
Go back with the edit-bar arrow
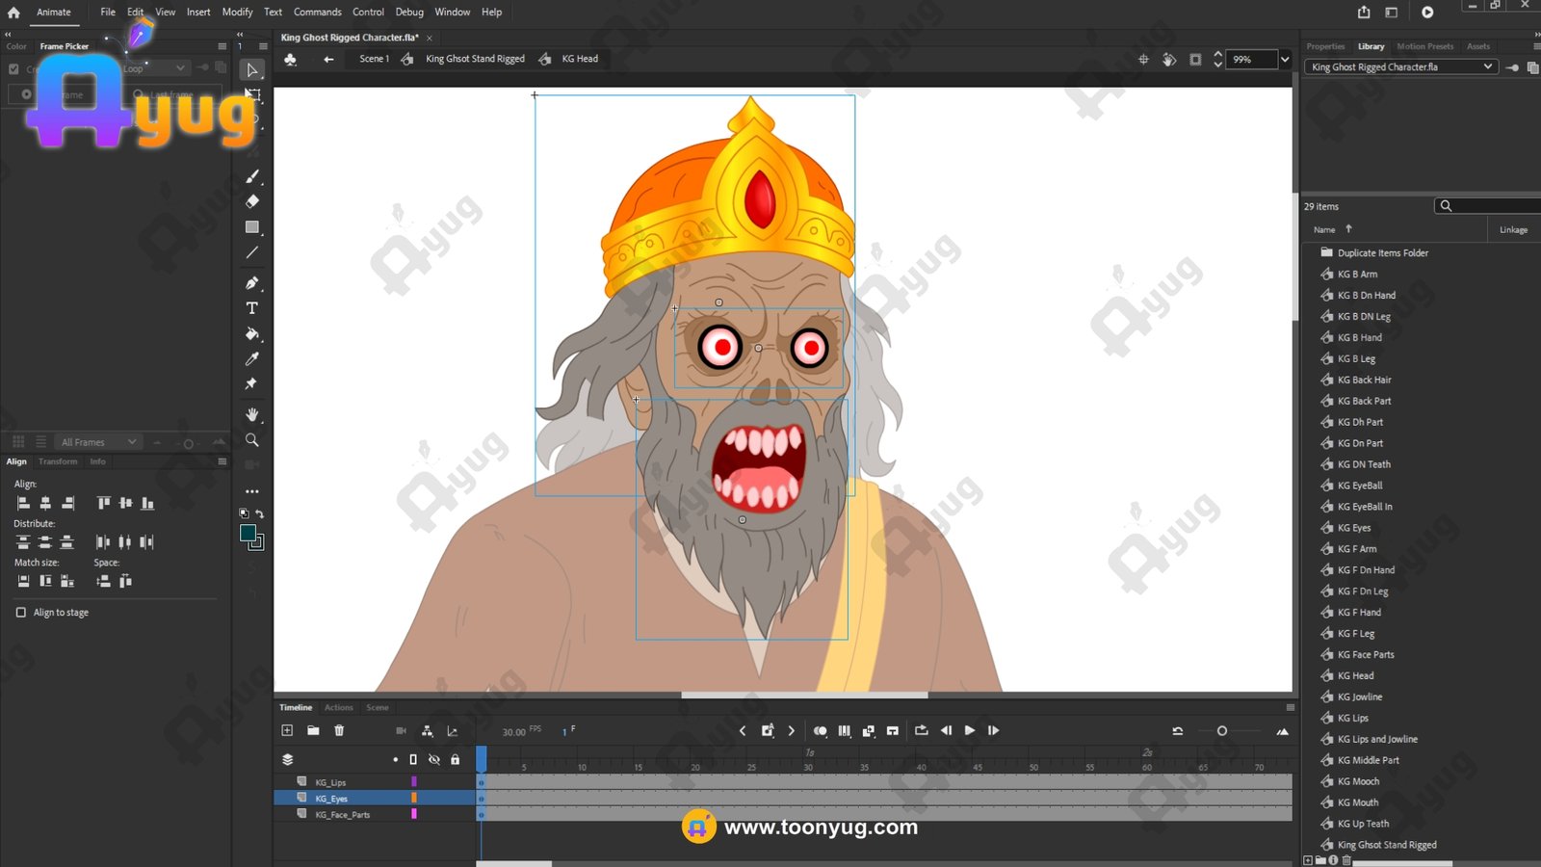328,59
